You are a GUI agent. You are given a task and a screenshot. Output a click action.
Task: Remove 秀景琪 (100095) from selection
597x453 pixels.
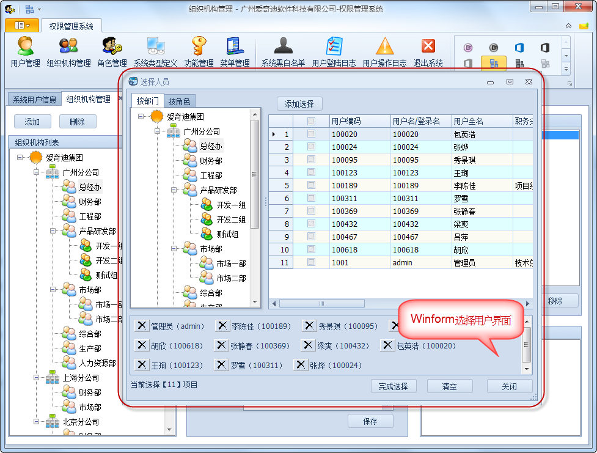(x=309, y=326)
